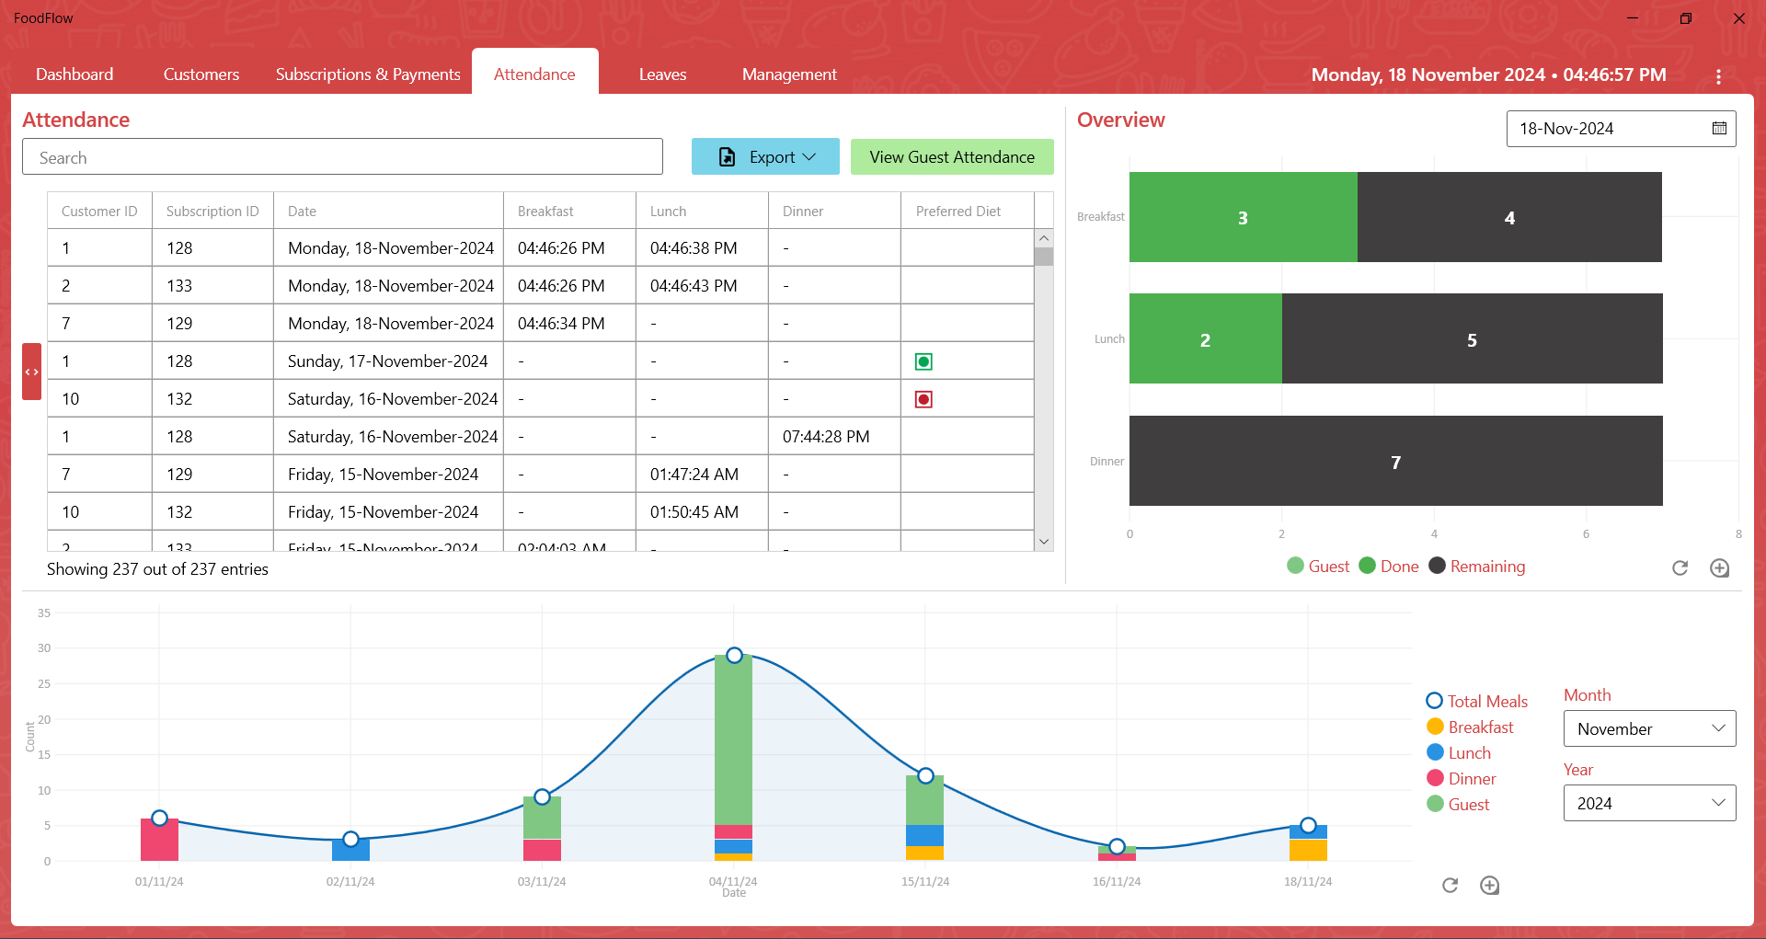
Task: Open the Month dropdown showing November
Action: click(1649, 728)
